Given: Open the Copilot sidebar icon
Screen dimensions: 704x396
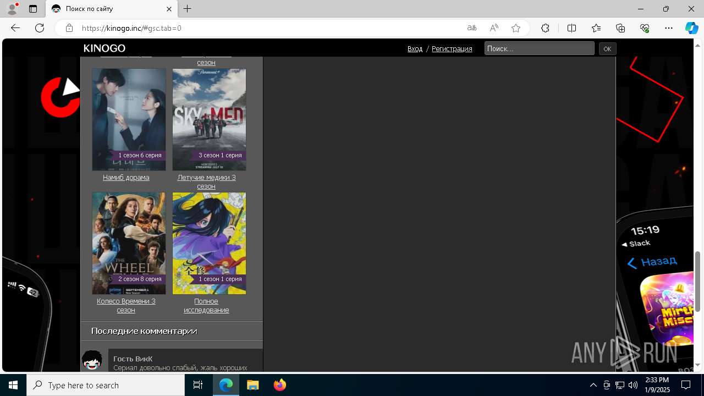Looking at the screenshot, I should (691, 28).
